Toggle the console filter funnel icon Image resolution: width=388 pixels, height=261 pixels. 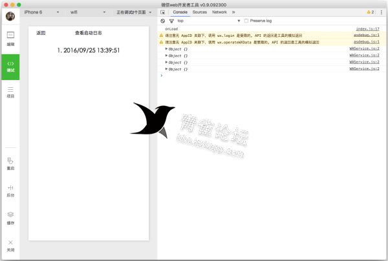click(171, 21)
